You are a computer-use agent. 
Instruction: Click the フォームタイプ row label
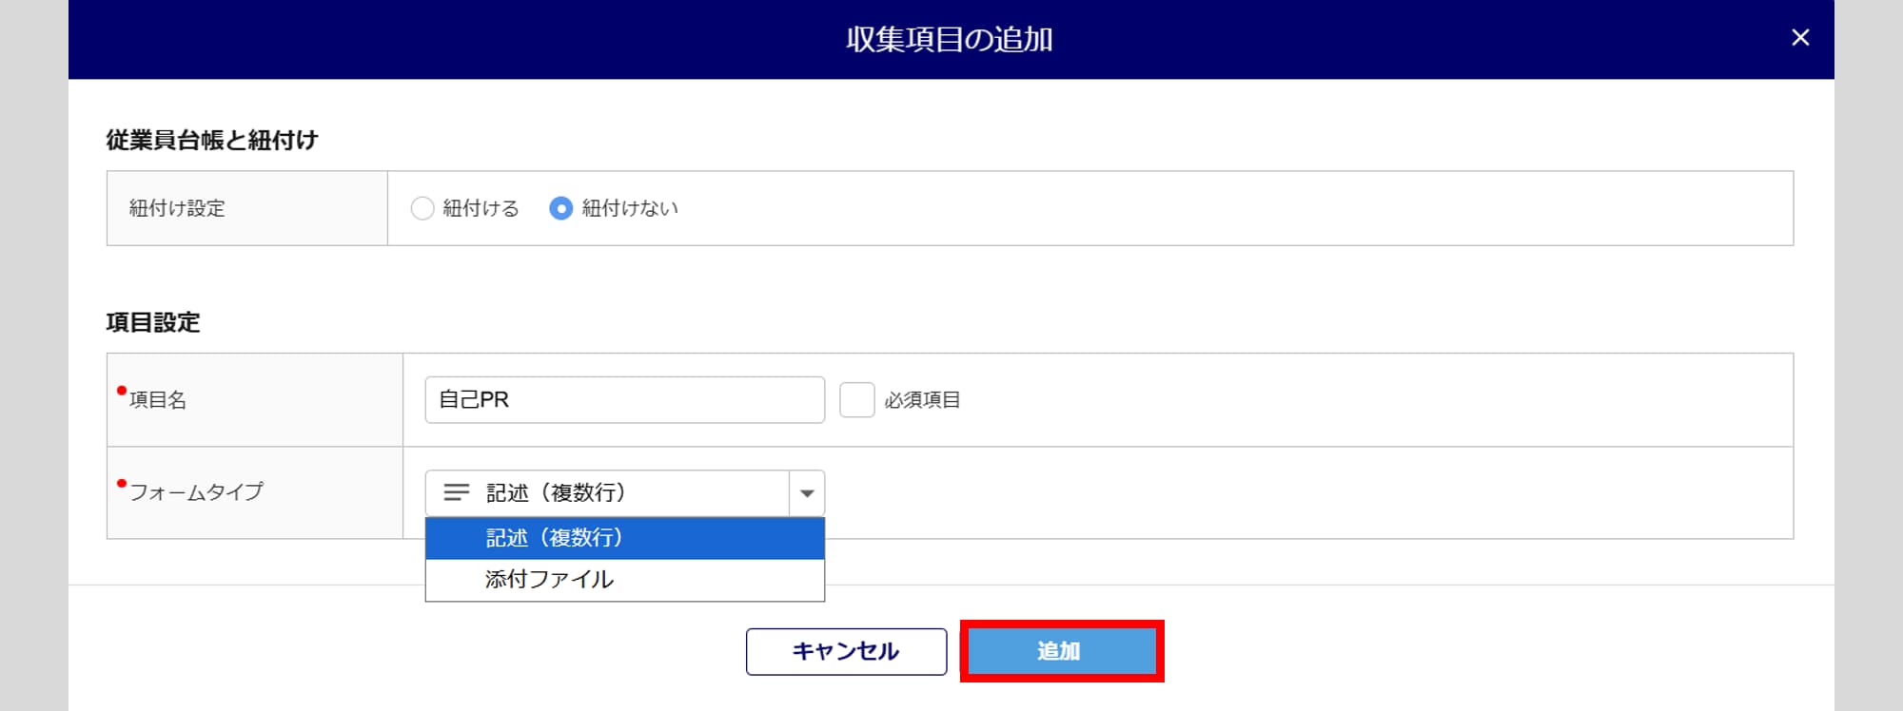[196, 492]
